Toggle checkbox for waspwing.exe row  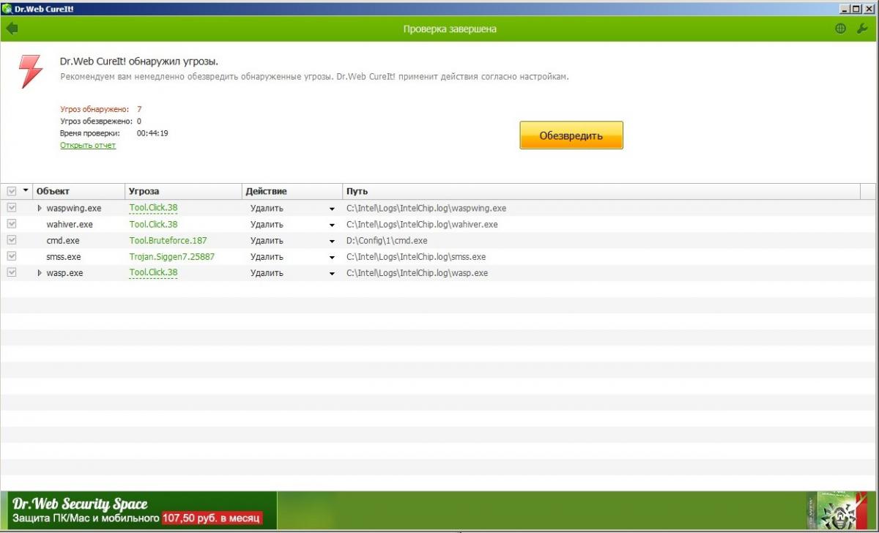click(12, 208)
